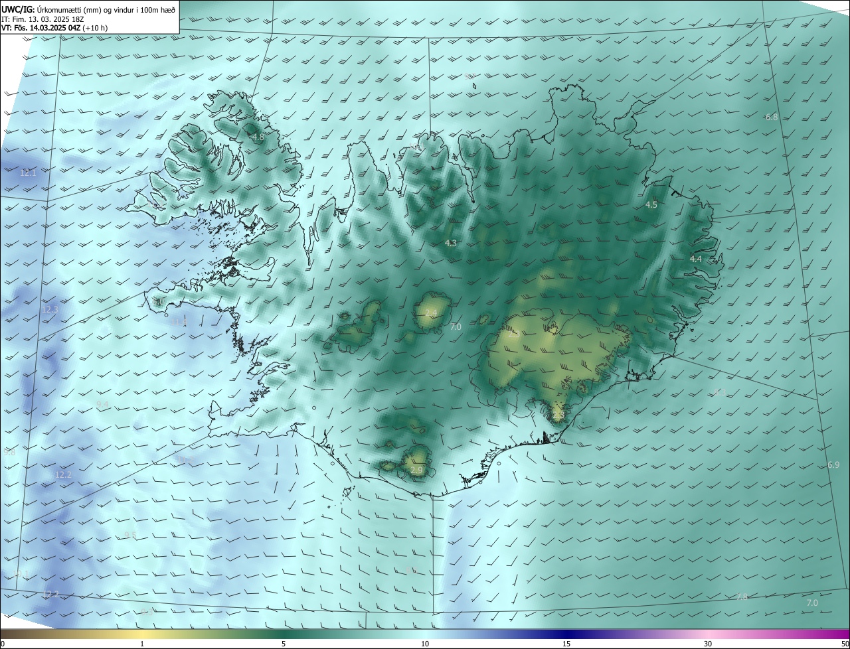
Task: Click the colorbar tick label 1
Action: 142,644
